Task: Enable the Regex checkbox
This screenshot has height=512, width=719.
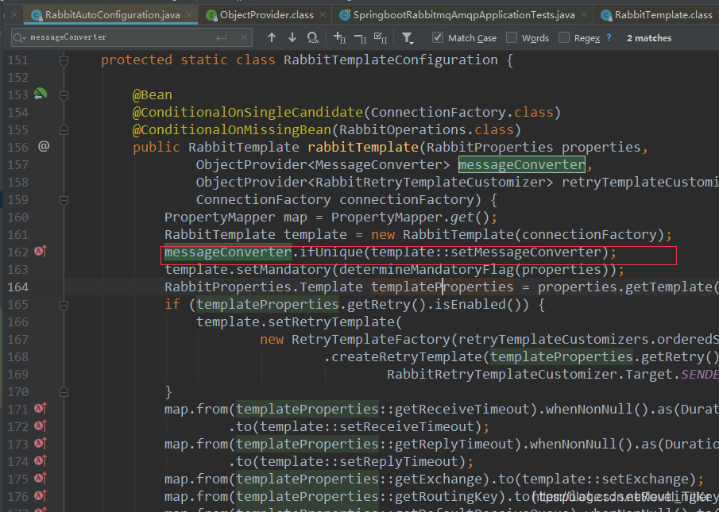Action: pos(564,37)
